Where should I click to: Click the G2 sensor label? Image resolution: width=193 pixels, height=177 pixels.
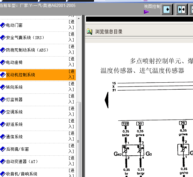149,154
